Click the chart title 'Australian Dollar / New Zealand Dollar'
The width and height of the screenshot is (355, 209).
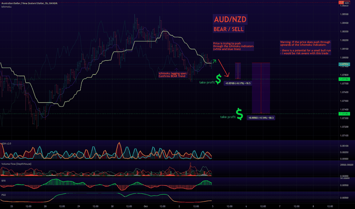pyautogui.click(x=23, y=3)
